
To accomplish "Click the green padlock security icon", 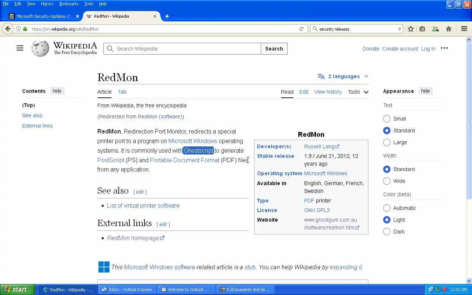I will coord(25,29).
